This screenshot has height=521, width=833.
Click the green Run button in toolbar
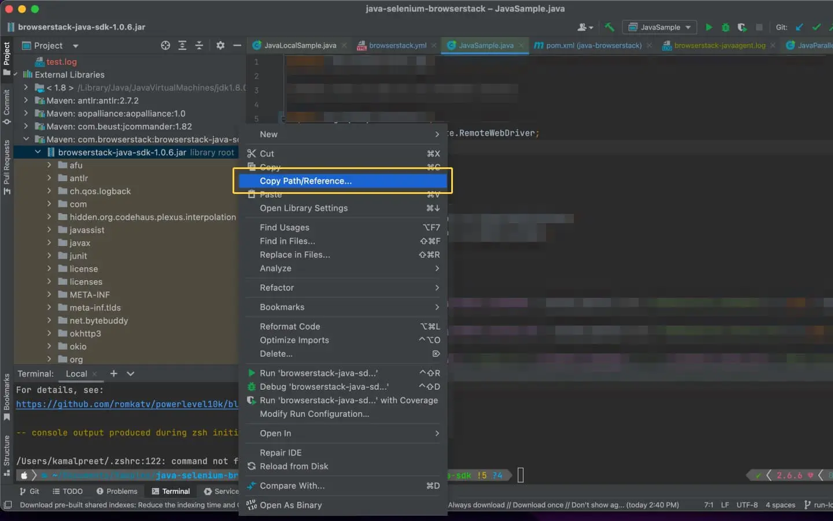coord(709,27)
